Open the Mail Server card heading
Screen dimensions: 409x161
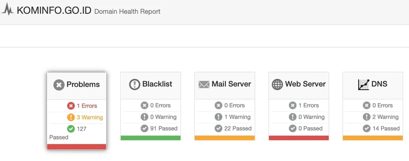231,84
